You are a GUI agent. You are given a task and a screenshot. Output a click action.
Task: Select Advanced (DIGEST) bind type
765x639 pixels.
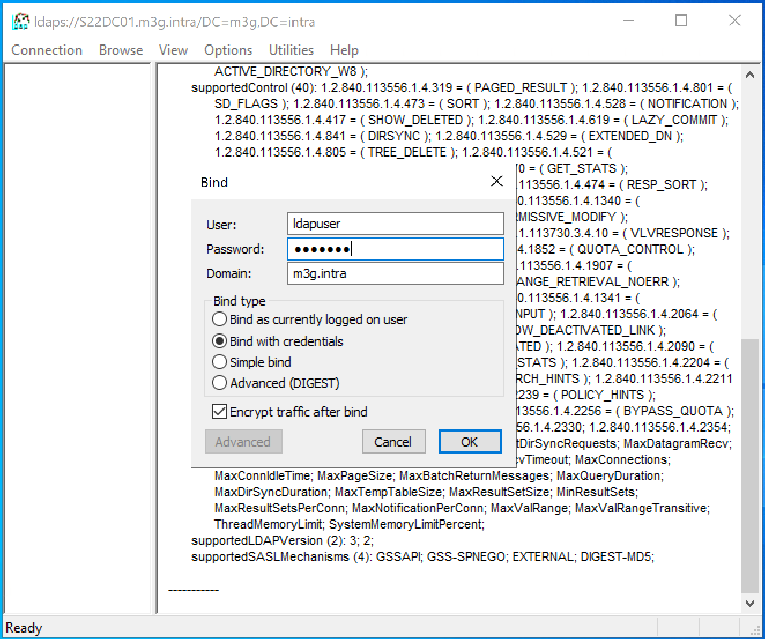[x=220, y=383]
